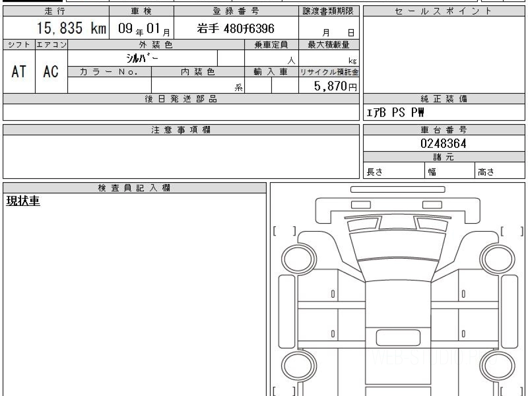The image size is (528, 396).
Task: Select the AT transmission value
Action: click(x=19, y=72)
